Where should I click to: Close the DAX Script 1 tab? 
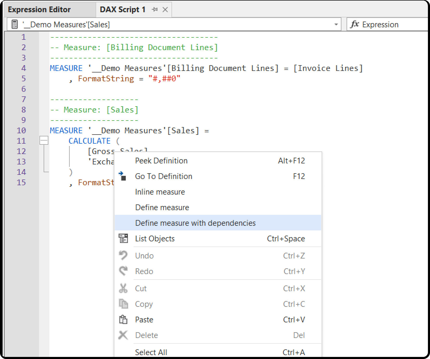coord(165,10)
